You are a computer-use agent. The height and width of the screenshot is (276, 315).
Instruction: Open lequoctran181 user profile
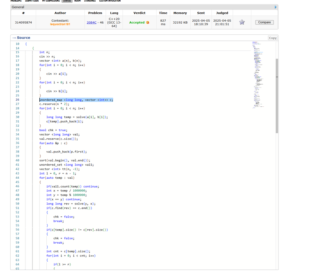click(60, 25)
